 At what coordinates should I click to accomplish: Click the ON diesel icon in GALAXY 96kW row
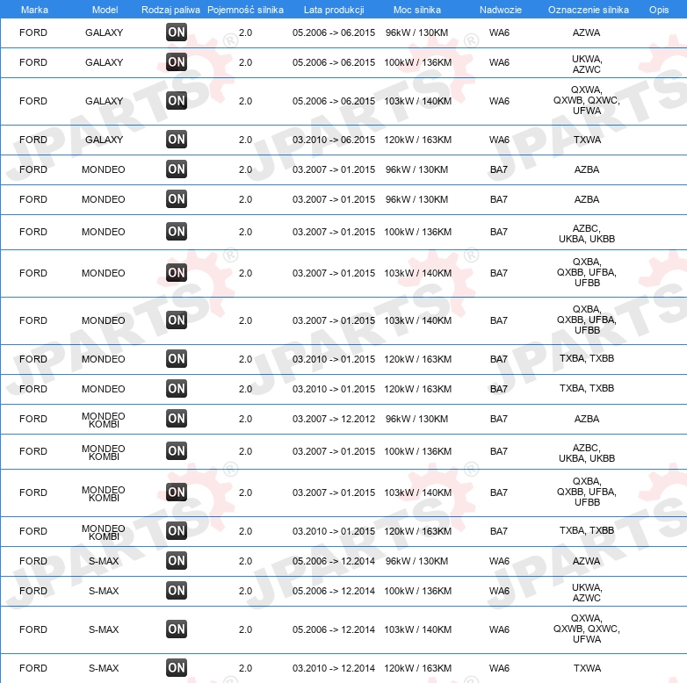177,32
